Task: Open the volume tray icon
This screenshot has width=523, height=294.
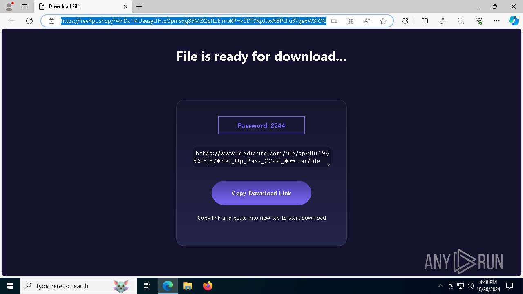Action: (470, 286)
